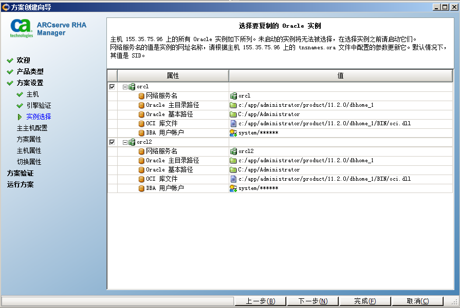Click the server icon beside the orcl2 service name value
Screen dimensions: 460x308
pos(233,151)
